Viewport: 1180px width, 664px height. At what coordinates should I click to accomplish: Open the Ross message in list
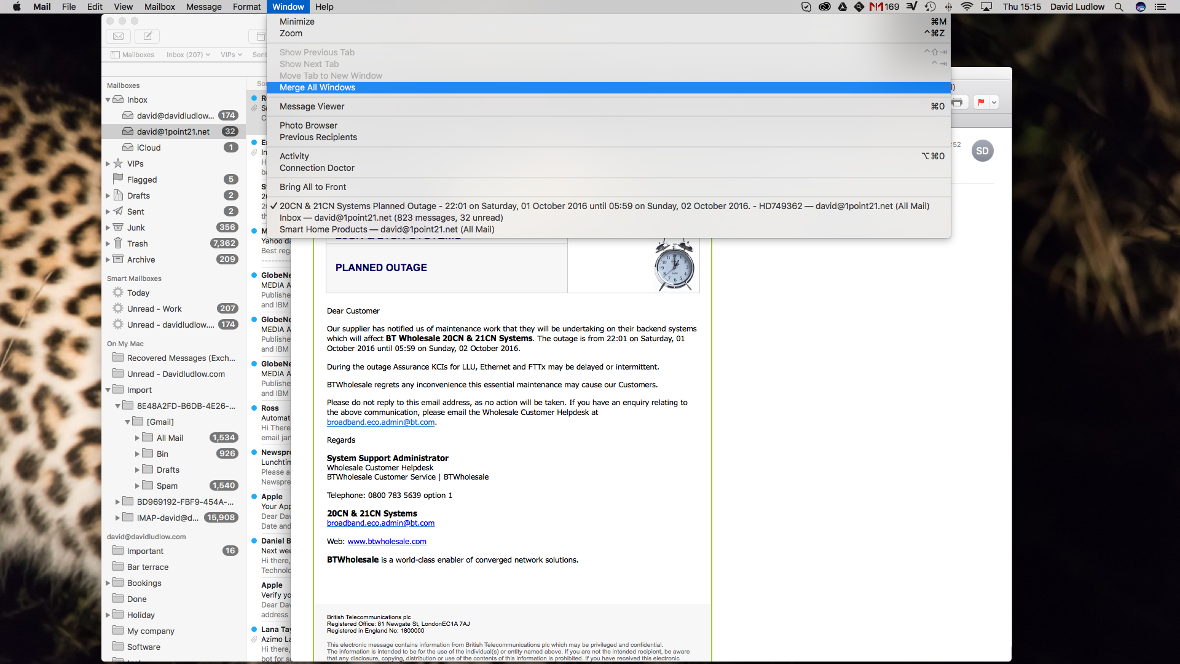click(270, 423)
